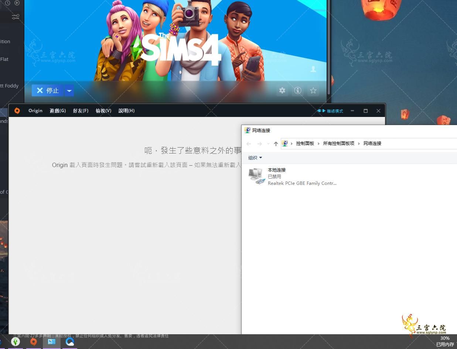This screenshot has width=457, height=349.
Task: Click the address bar control panel icon
Action: click(285, 144)
